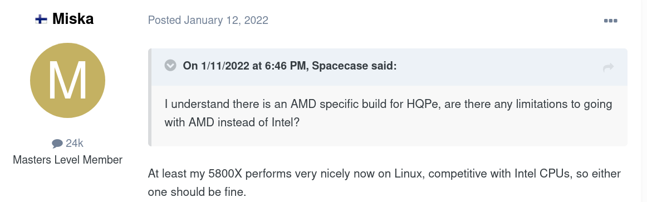Click the grey left border of quote block

click(x=150, y=97)
